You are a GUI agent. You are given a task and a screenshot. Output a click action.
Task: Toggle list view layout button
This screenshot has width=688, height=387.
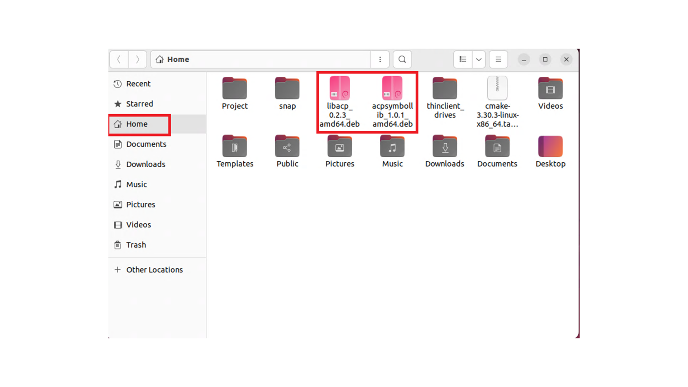coord(463,59)
